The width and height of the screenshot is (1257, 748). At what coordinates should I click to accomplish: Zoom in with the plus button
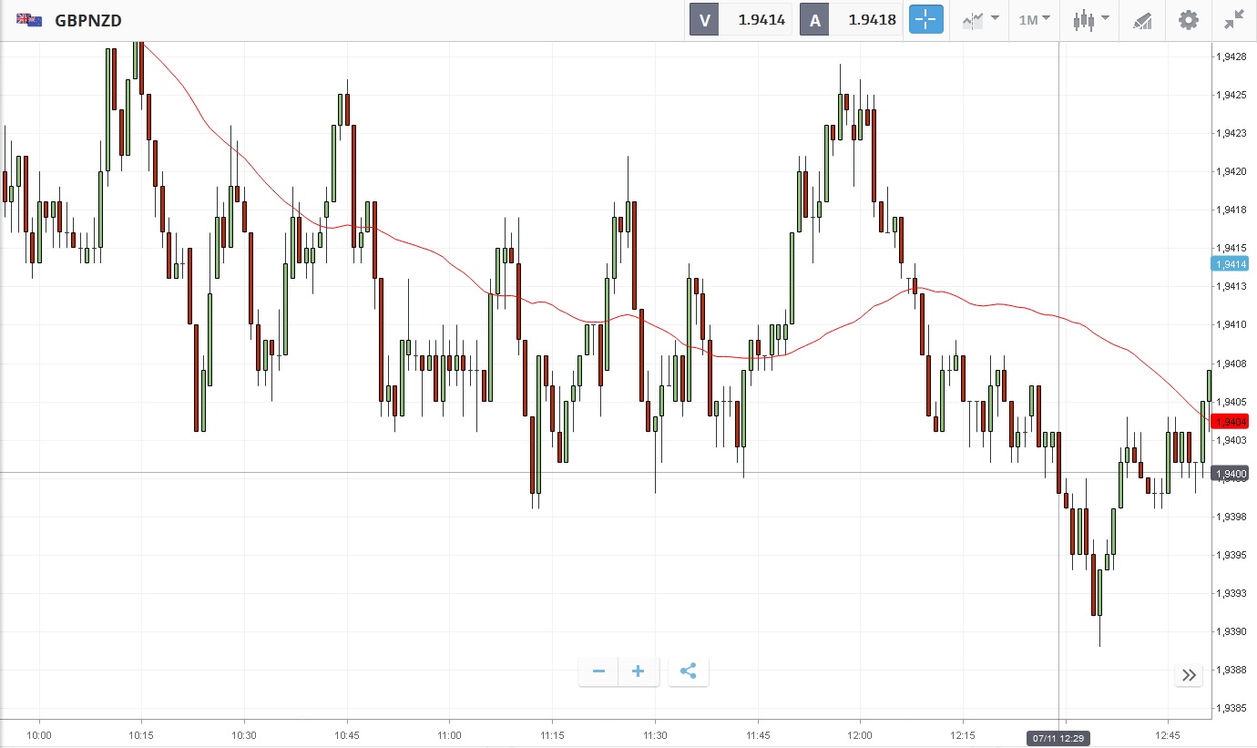(639, 671)
